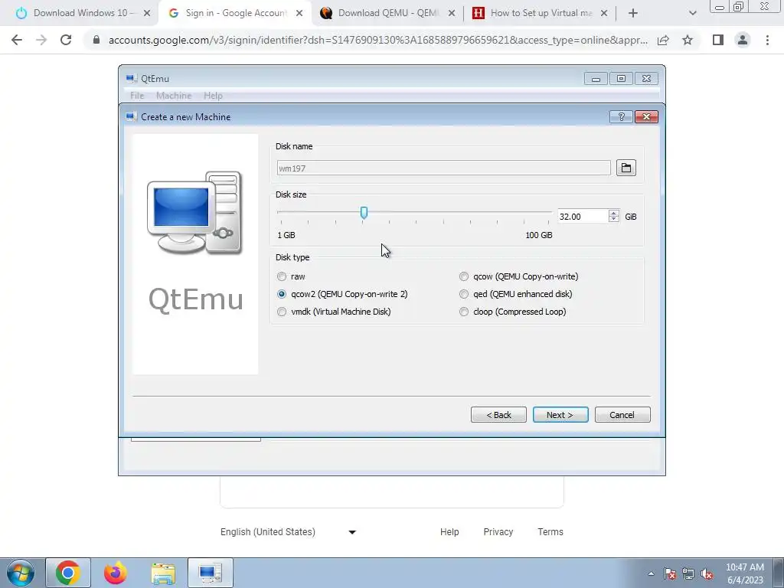
Task: Open the Machine menu in QtEmu
Action: click(174, 96)
